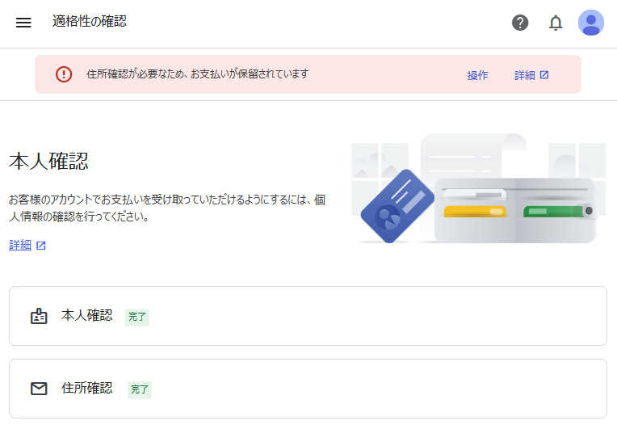
Task: Open the hamburger main menu
Action: pyautogui.click(x=23, y=23)
